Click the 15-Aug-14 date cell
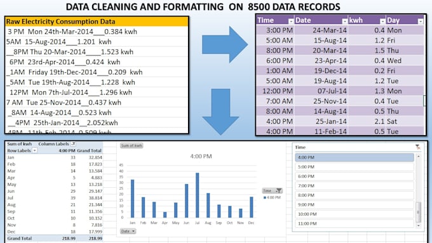 tap(321, 41)
